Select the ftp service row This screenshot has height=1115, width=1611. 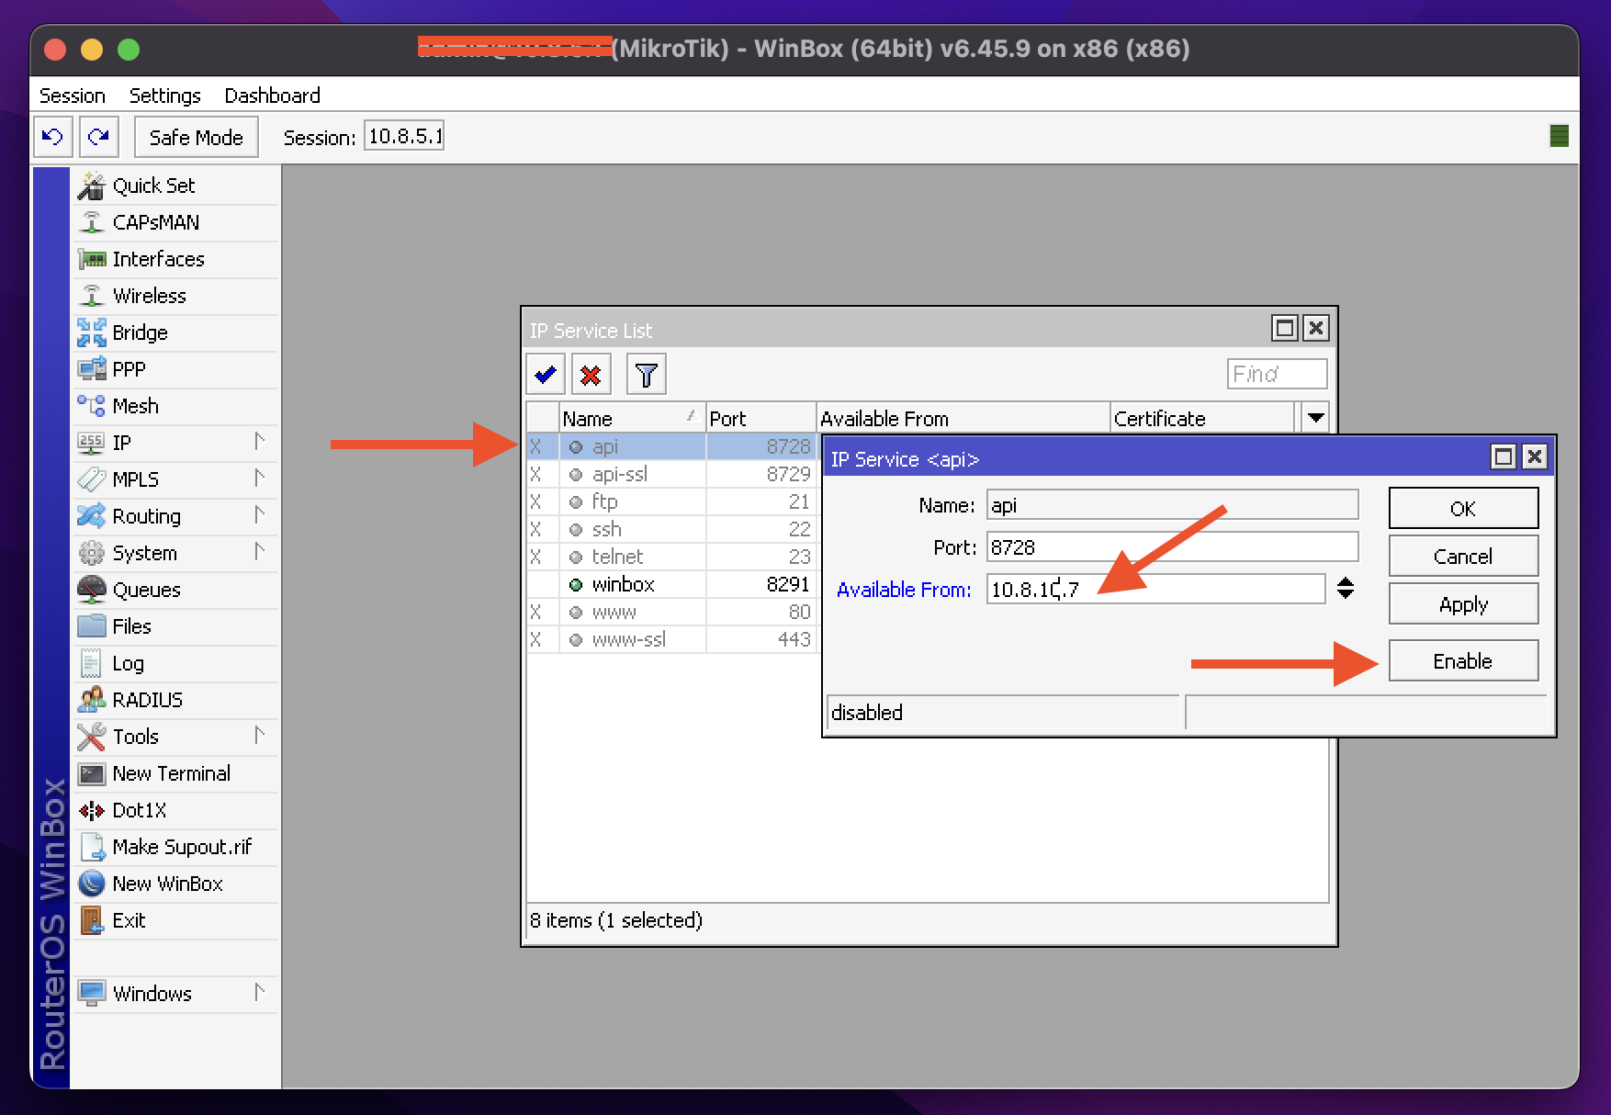(670, 501)
